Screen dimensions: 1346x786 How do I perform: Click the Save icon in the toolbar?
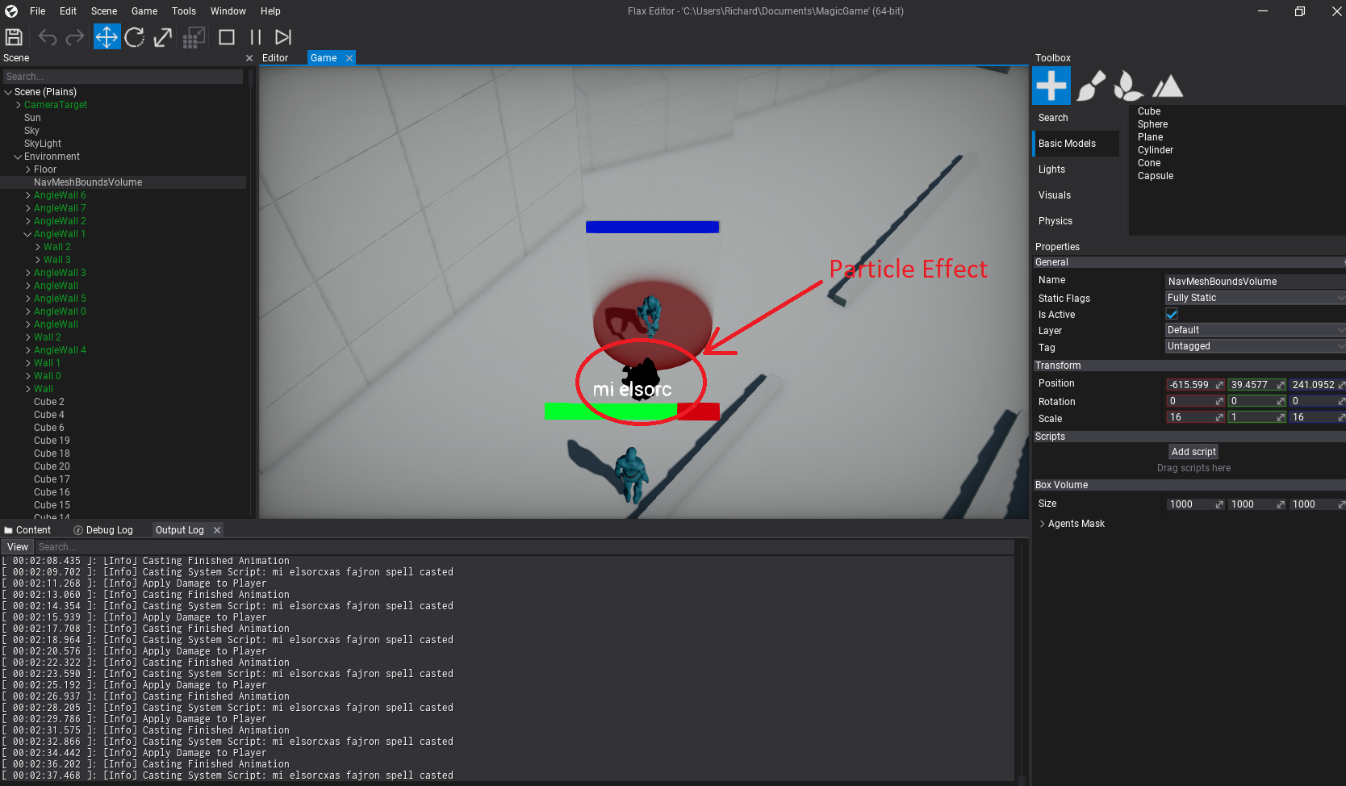coord(14,37)
